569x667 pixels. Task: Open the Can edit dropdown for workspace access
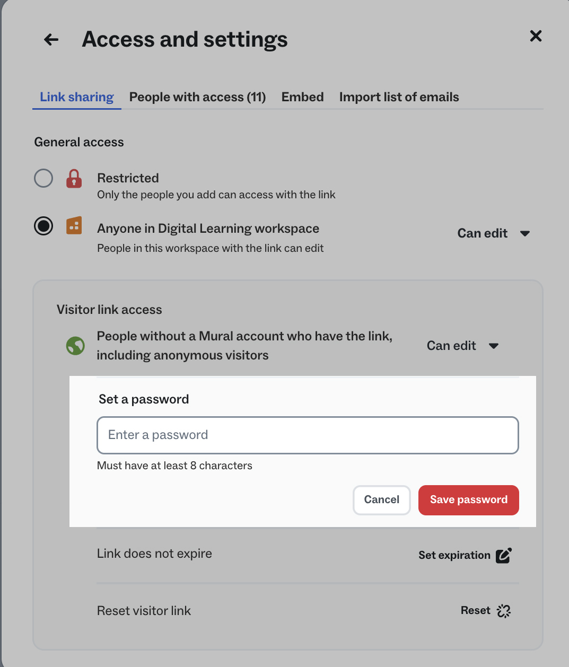click(x=494, y=233)
